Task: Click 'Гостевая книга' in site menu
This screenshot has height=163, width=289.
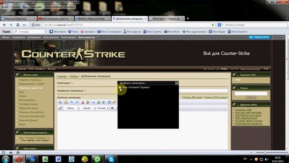Action: point(28,104)
